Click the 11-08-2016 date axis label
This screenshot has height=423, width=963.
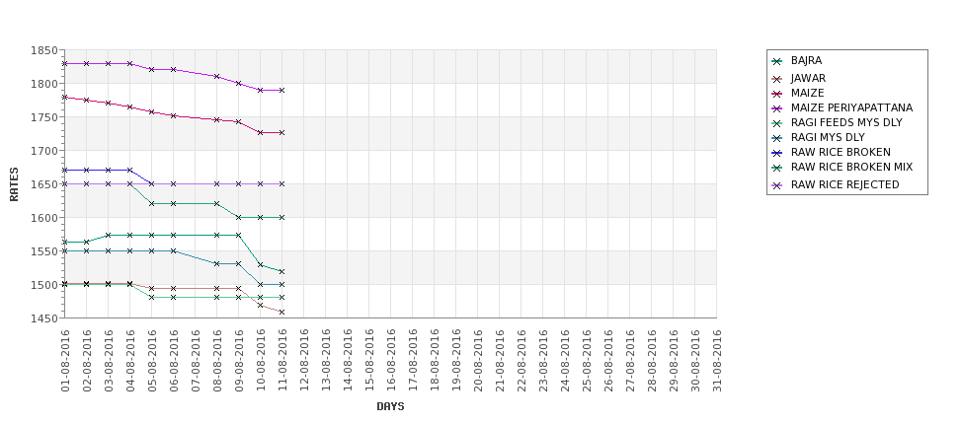point(282,361)
